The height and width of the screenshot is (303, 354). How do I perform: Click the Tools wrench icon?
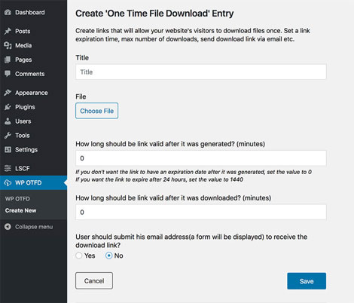[8, 135]
